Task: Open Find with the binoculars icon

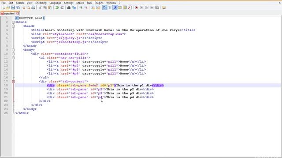Action: point(69,8)
